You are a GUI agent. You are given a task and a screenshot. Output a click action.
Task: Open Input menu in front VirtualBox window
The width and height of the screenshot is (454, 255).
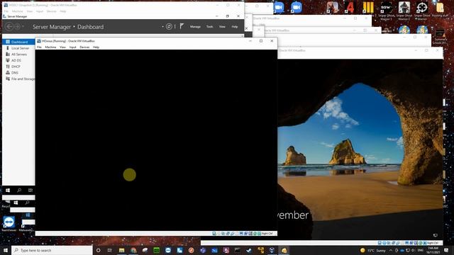(x=72, y=47)
